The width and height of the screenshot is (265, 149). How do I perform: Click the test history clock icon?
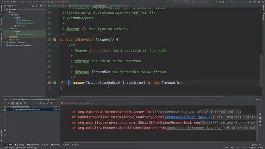(41, 103)
